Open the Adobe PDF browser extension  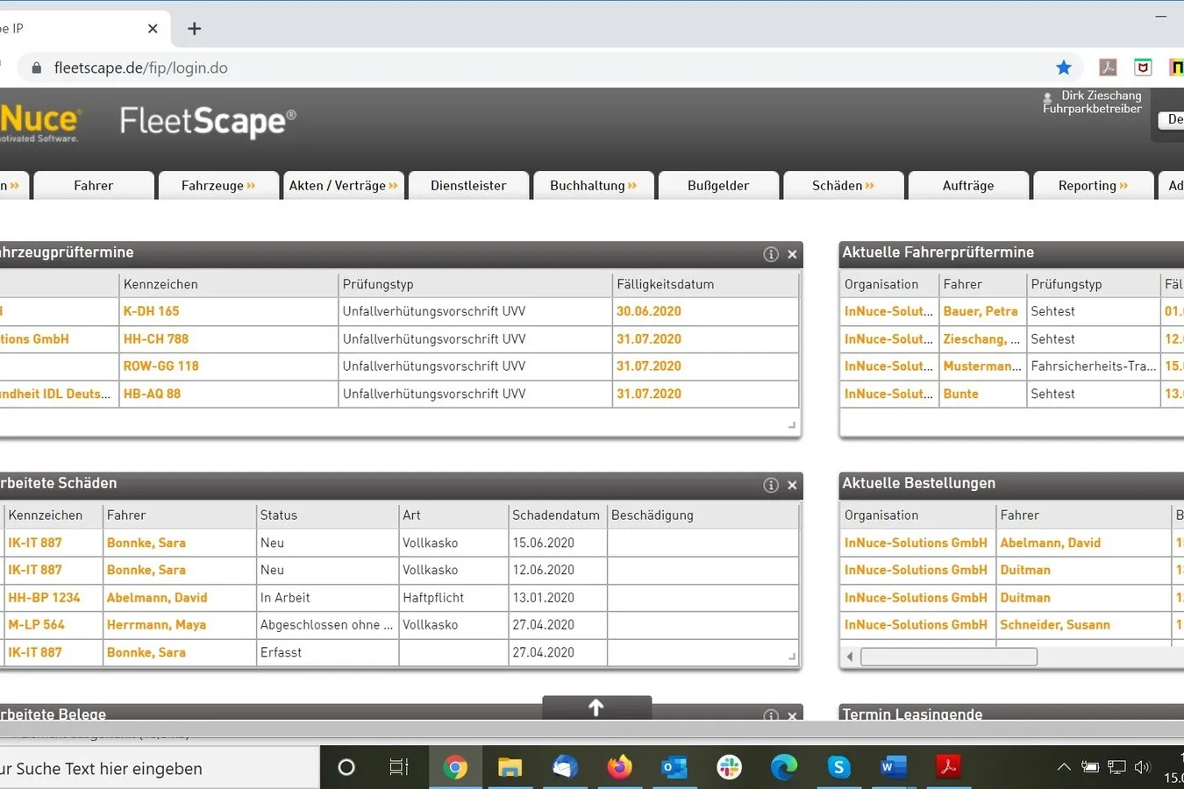[1108, 68]
